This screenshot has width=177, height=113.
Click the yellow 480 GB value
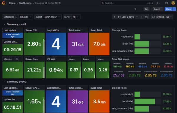click(x=130, y=67)
